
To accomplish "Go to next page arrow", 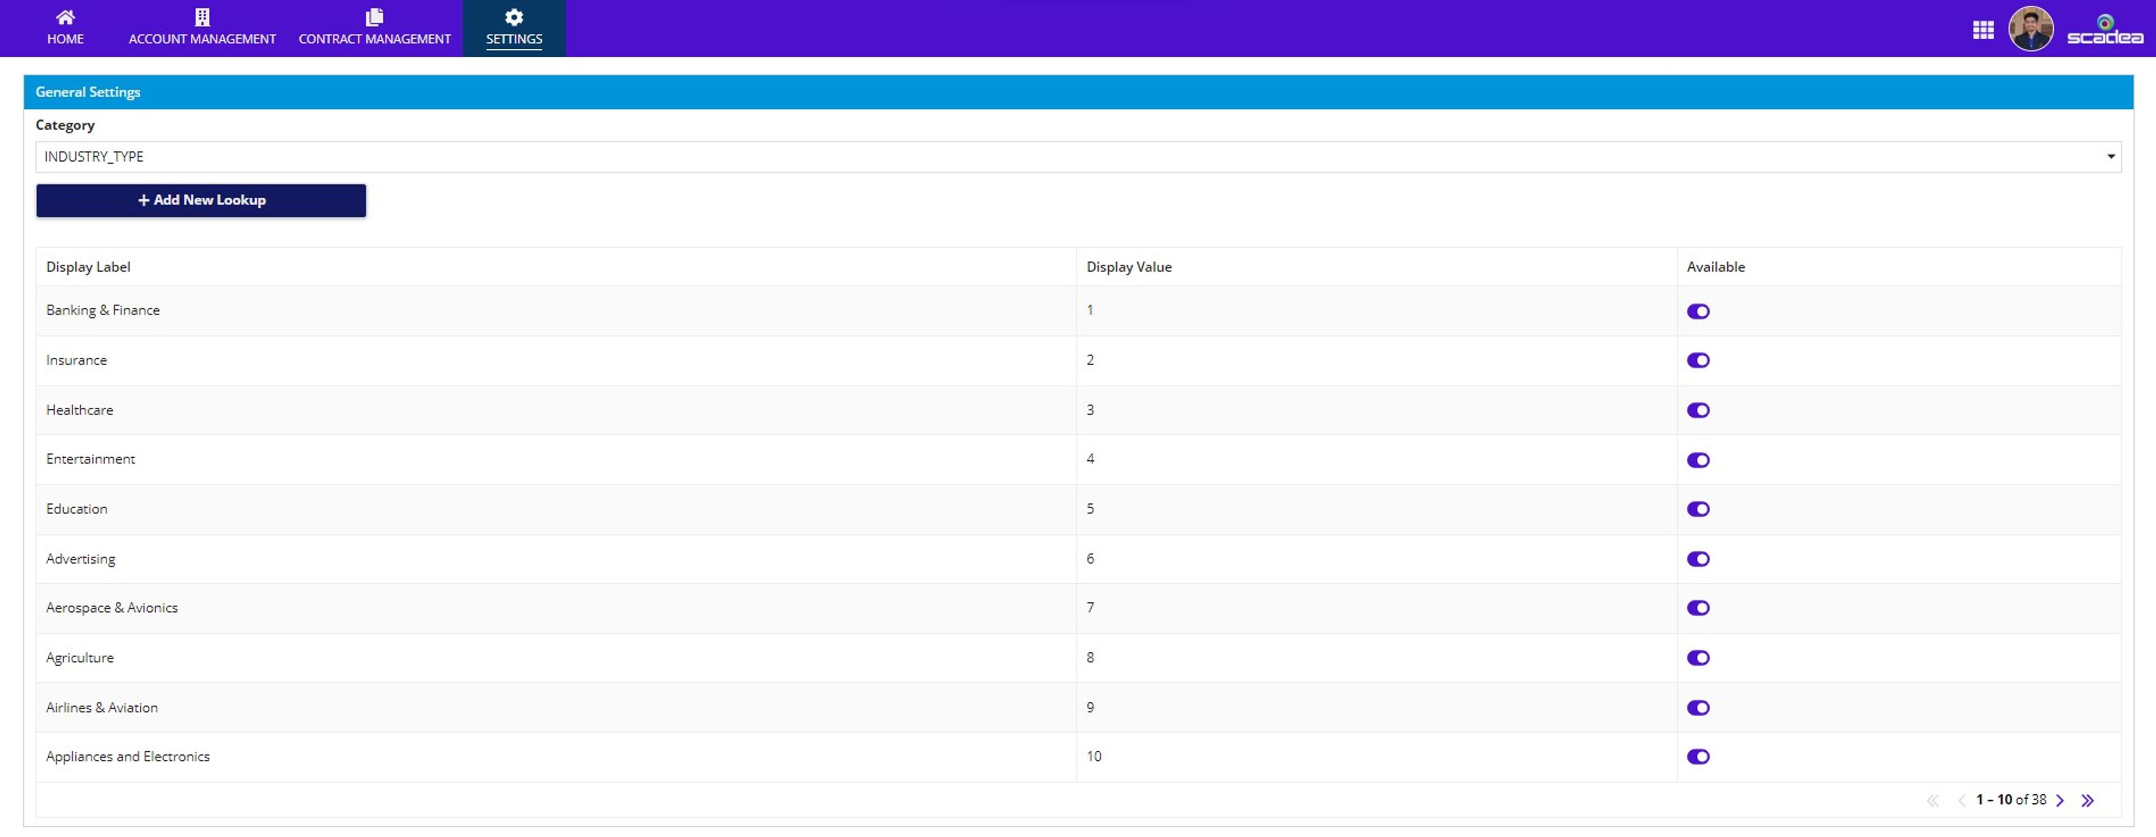I will [2061, 801].
